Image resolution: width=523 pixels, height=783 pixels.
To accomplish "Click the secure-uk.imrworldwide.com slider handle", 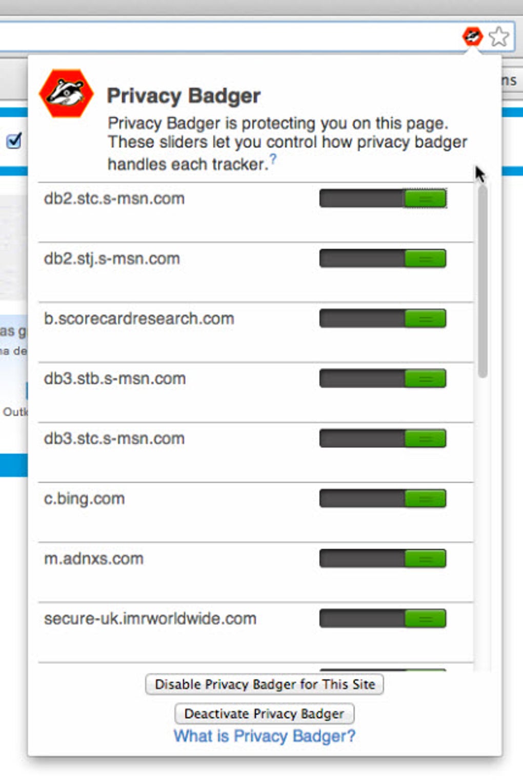I will click(x=425, y=618).
